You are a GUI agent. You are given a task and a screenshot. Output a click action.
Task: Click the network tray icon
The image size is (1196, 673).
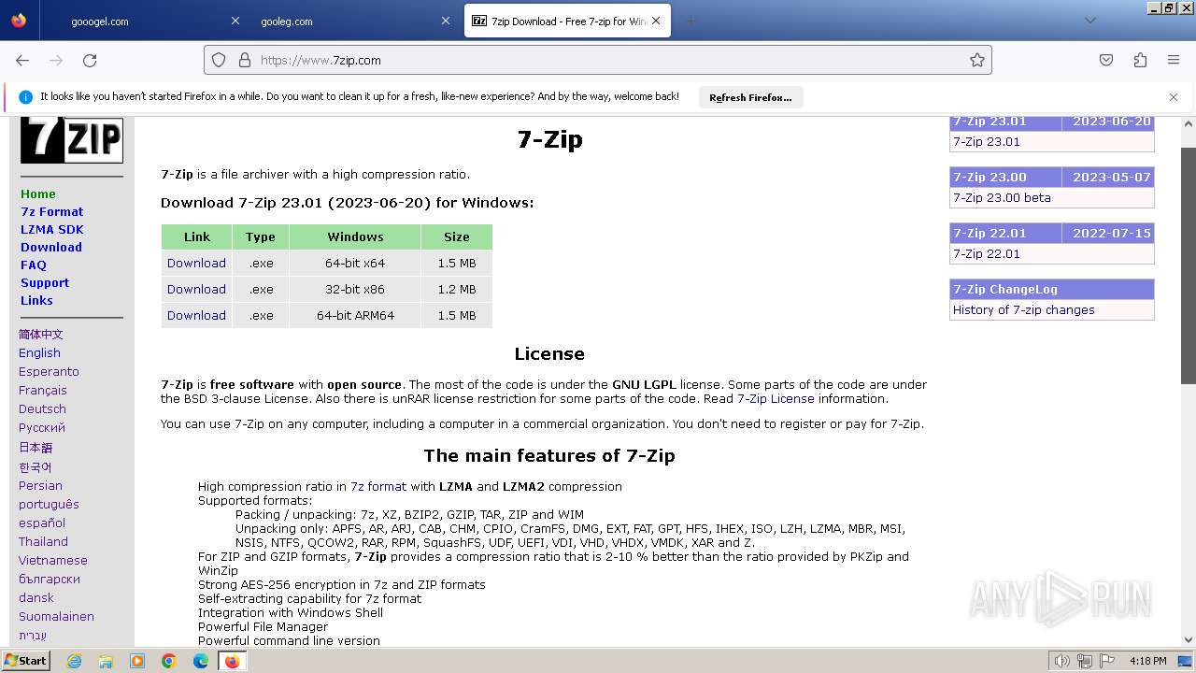click(1085, 661)
